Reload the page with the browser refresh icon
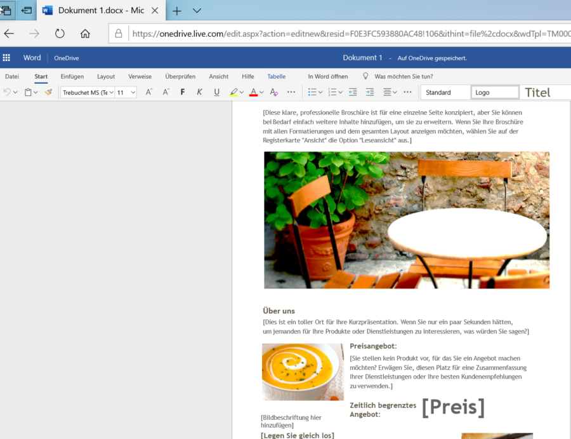The image size is (571, 439). (58, 33)
